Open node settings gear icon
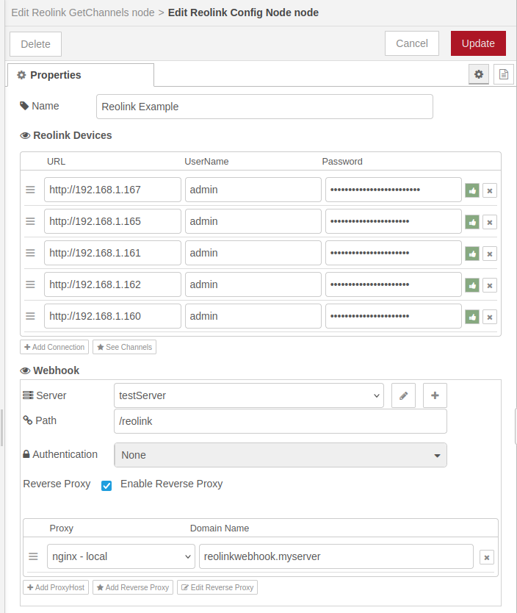Image resolution: width=517 pixels, height=613 pixels. coord(479,74)
